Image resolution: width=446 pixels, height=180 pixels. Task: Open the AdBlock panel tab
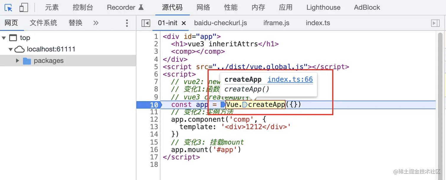coord(367,7)
